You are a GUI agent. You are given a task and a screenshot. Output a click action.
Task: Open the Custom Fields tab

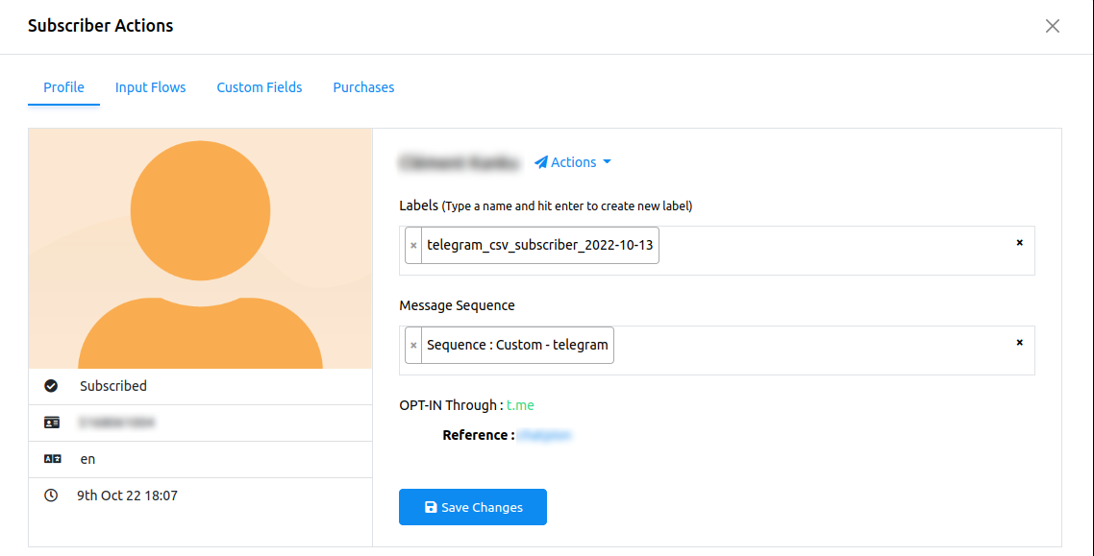[259, 86]
